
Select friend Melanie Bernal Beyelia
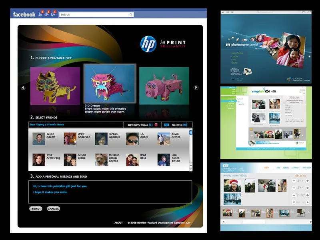click(x=107, y=160)
